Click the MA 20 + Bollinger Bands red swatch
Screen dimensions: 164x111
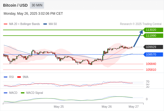tap(6, 24)
